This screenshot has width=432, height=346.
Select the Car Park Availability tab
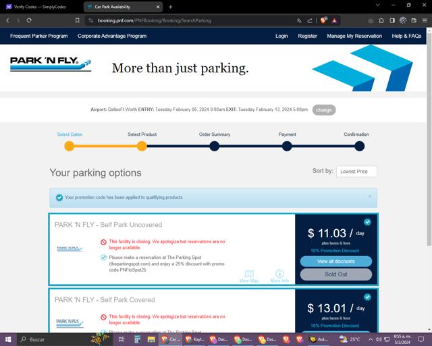(x=123, y=7)
